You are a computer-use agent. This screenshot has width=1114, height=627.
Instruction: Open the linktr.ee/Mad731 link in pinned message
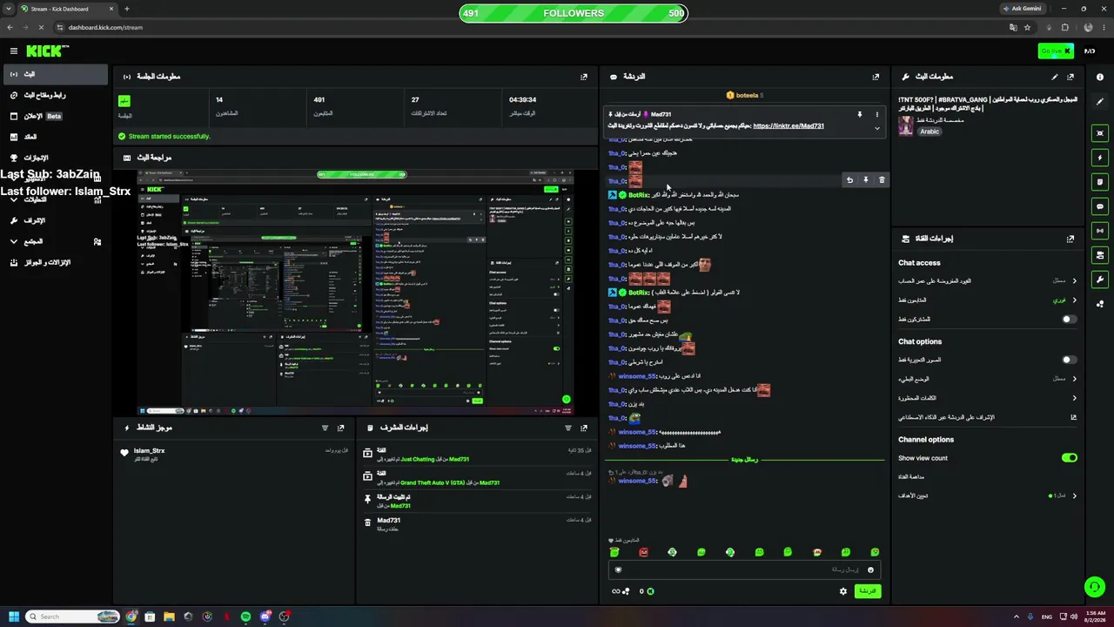click(789, 125)
